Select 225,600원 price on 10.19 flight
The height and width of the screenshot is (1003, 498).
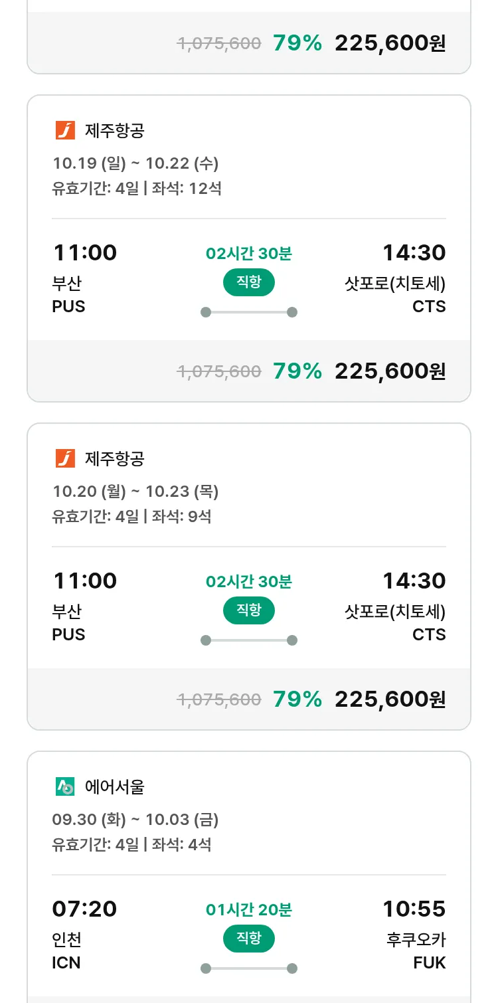pos(390,371)
